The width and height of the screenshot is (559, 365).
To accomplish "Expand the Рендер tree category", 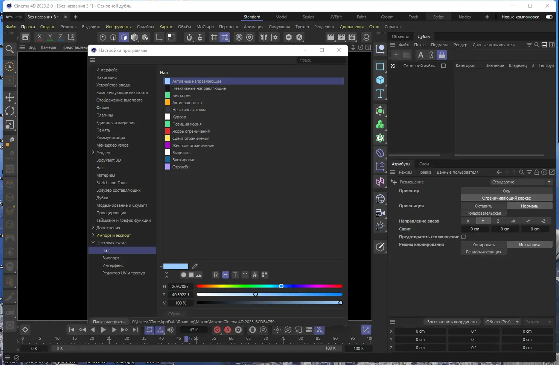I will [x=93, y=152].
